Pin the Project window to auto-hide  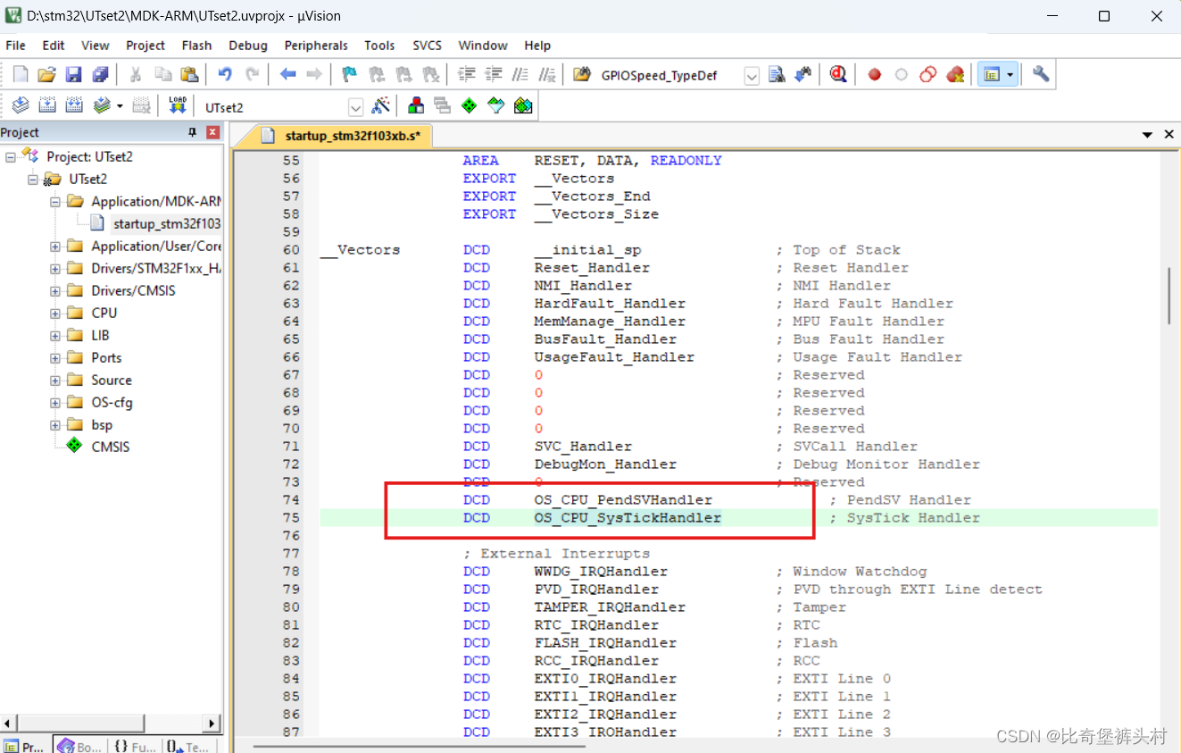point(191,131)
